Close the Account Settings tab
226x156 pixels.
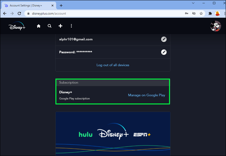[x=52, y=5]
